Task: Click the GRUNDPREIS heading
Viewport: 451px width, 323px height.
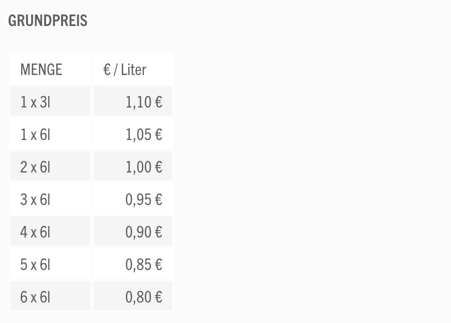Action: tap(48, 20)
